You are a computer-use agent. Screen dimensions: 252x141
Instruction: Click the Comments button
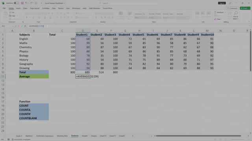click(232, 8)
